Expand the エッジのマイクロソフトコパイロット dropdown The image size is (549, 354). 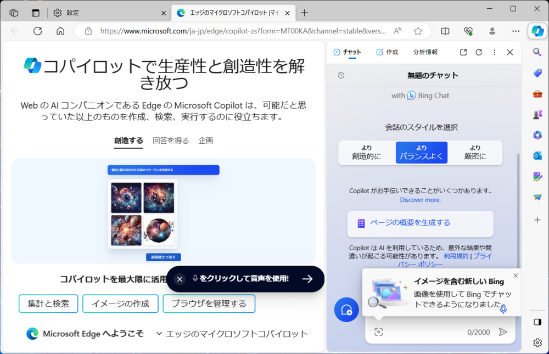(232, 334)
